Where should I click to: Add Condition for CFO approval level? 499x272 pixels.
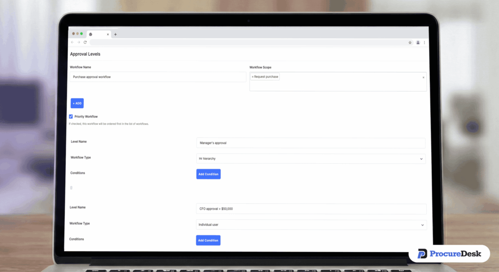point(208,240)
